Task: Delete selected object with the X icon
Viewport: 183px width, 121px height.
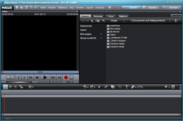Action: click(99, 87)
